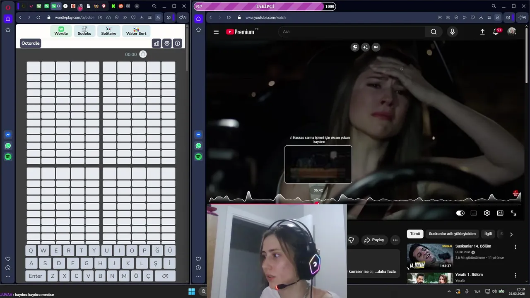Click the video progress bar scrubber
The image size is (530, 298).
(x=317, y=203)
